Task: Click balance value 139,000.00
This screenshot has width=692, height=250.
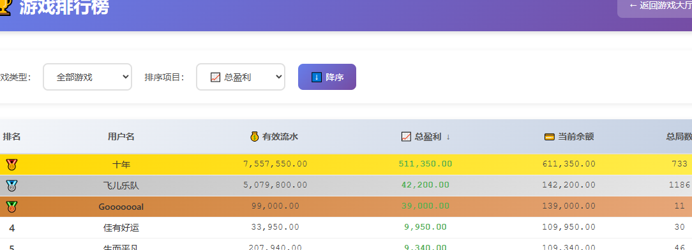Action: tap(569, 206)
